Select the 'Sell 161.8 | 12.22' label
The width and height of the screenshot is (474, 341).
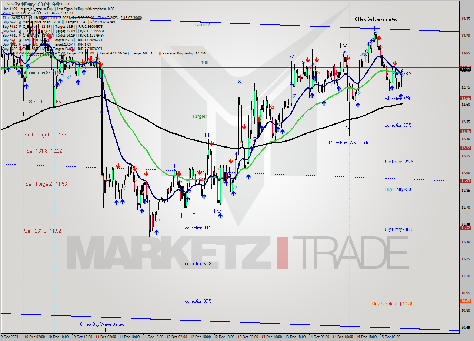(x=44, y=151)
